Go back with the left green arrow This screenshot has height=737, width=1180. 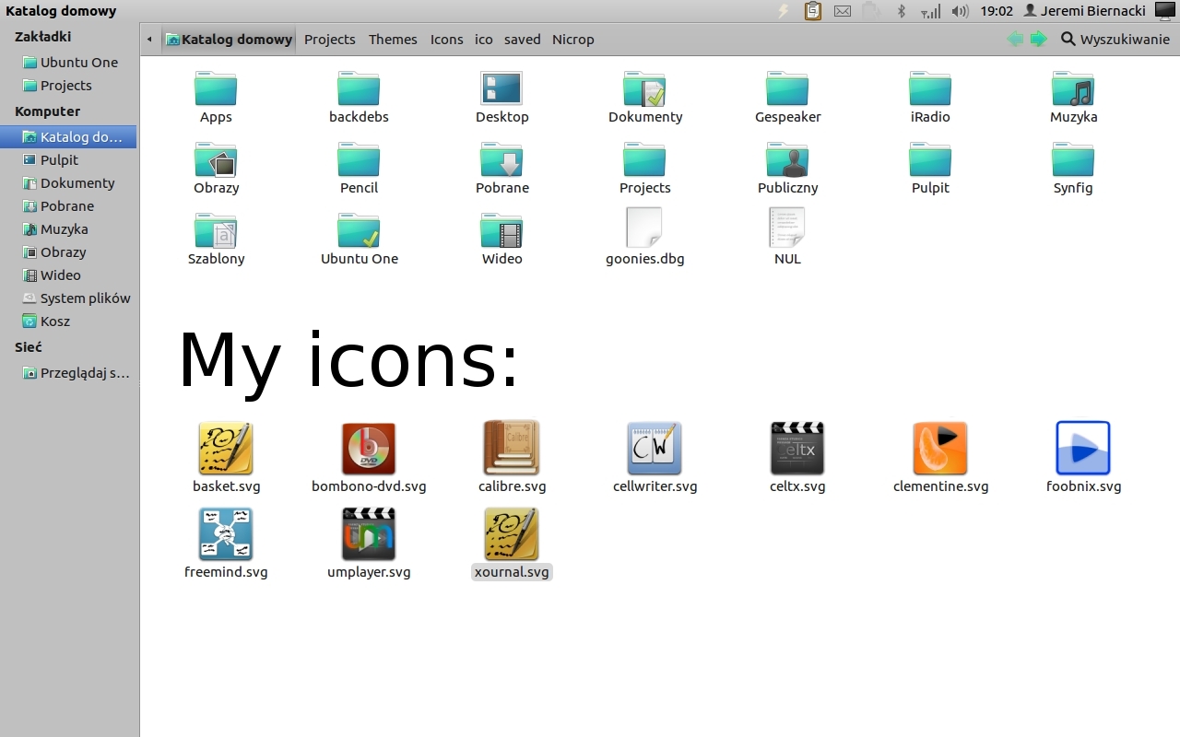[1015, 39]
